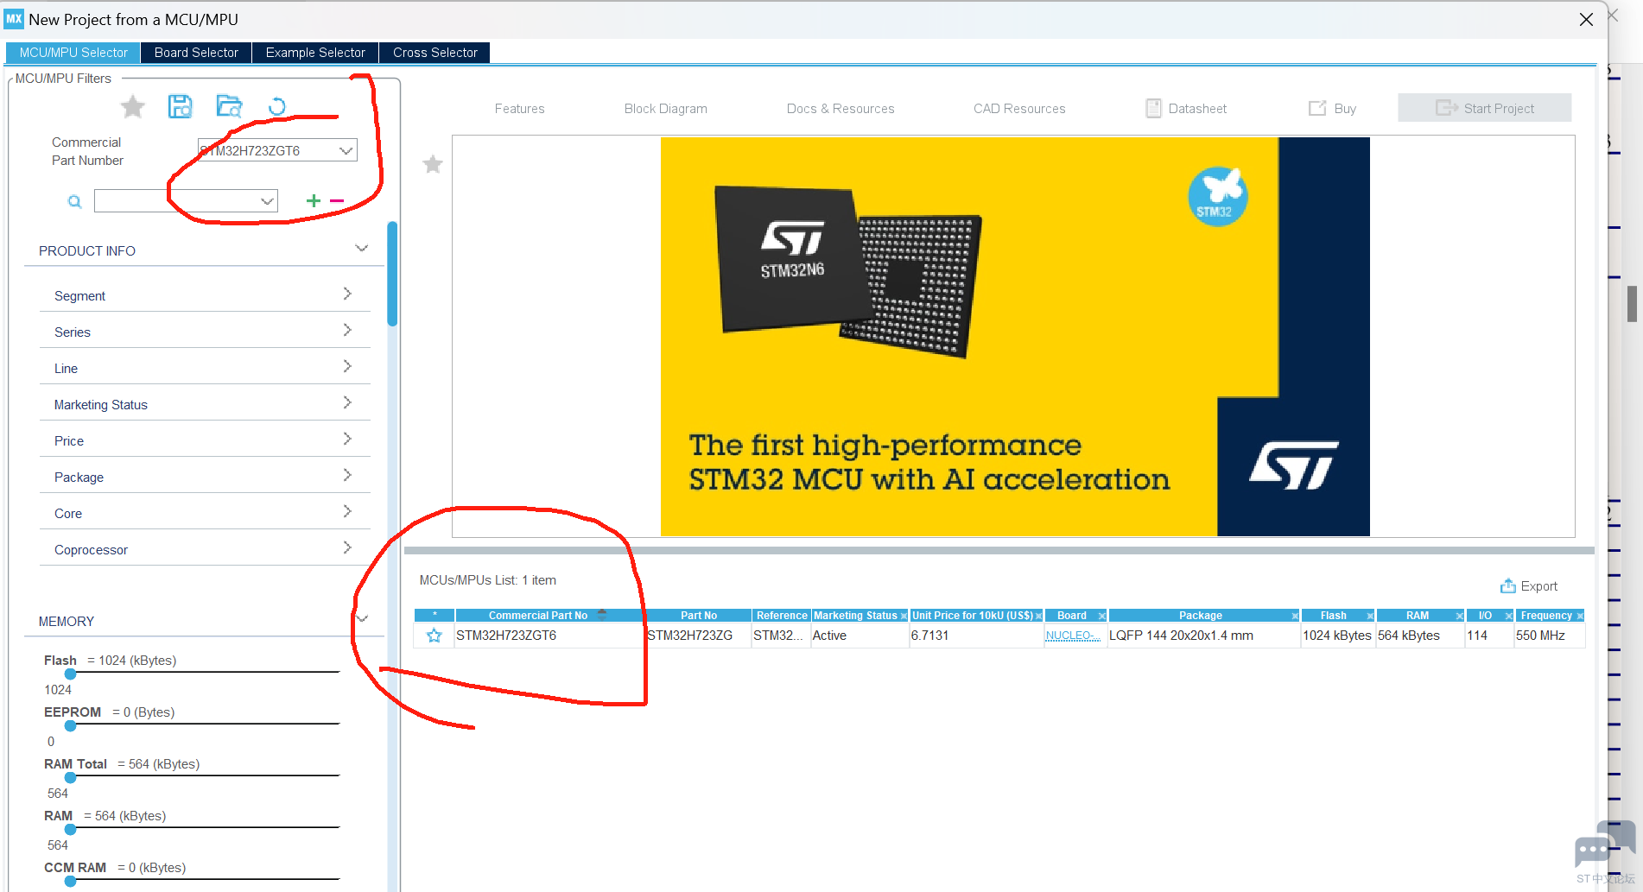Sort by the Part No column header
Image resolution: width=1643 pixels, height=892 pixels.
(698, 616)
